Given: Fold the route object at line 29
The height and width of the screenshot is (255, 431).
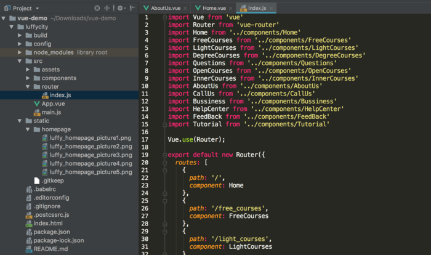Looking at the screenshot, I should click(x=164, y=232).
